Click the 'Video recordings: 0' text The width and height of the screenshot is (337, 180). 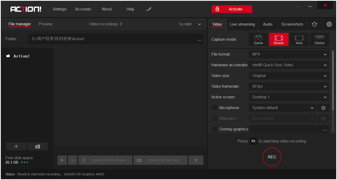(106, 24)
